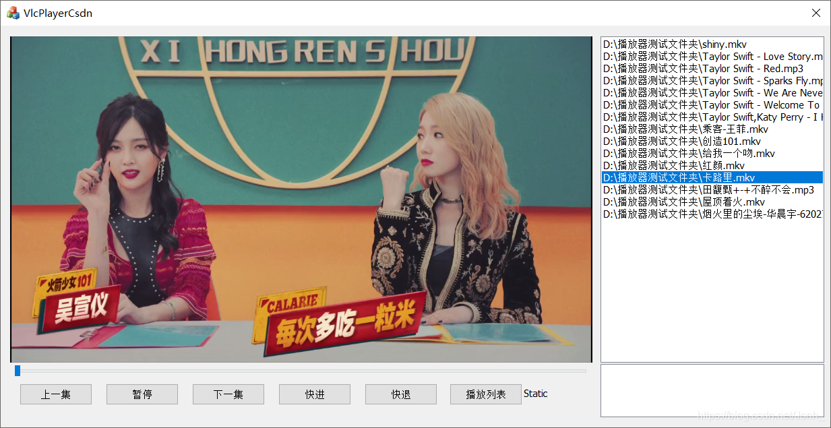
Task: Close the VlcPlayerCsdn window
Action: pyautogui.click(x=816, y=13)
